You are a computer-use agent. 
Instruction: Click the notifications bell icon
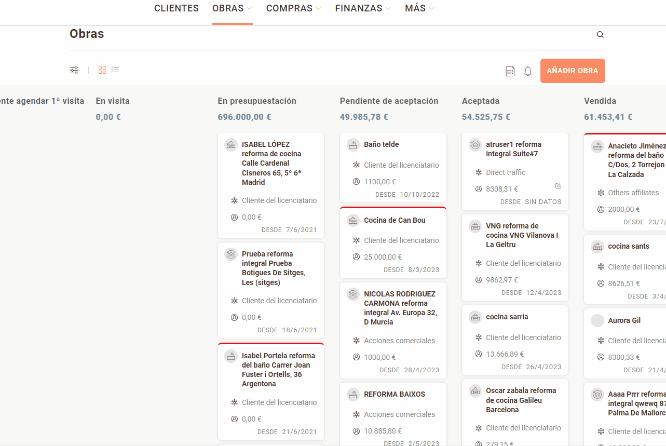tap(528, 71)
